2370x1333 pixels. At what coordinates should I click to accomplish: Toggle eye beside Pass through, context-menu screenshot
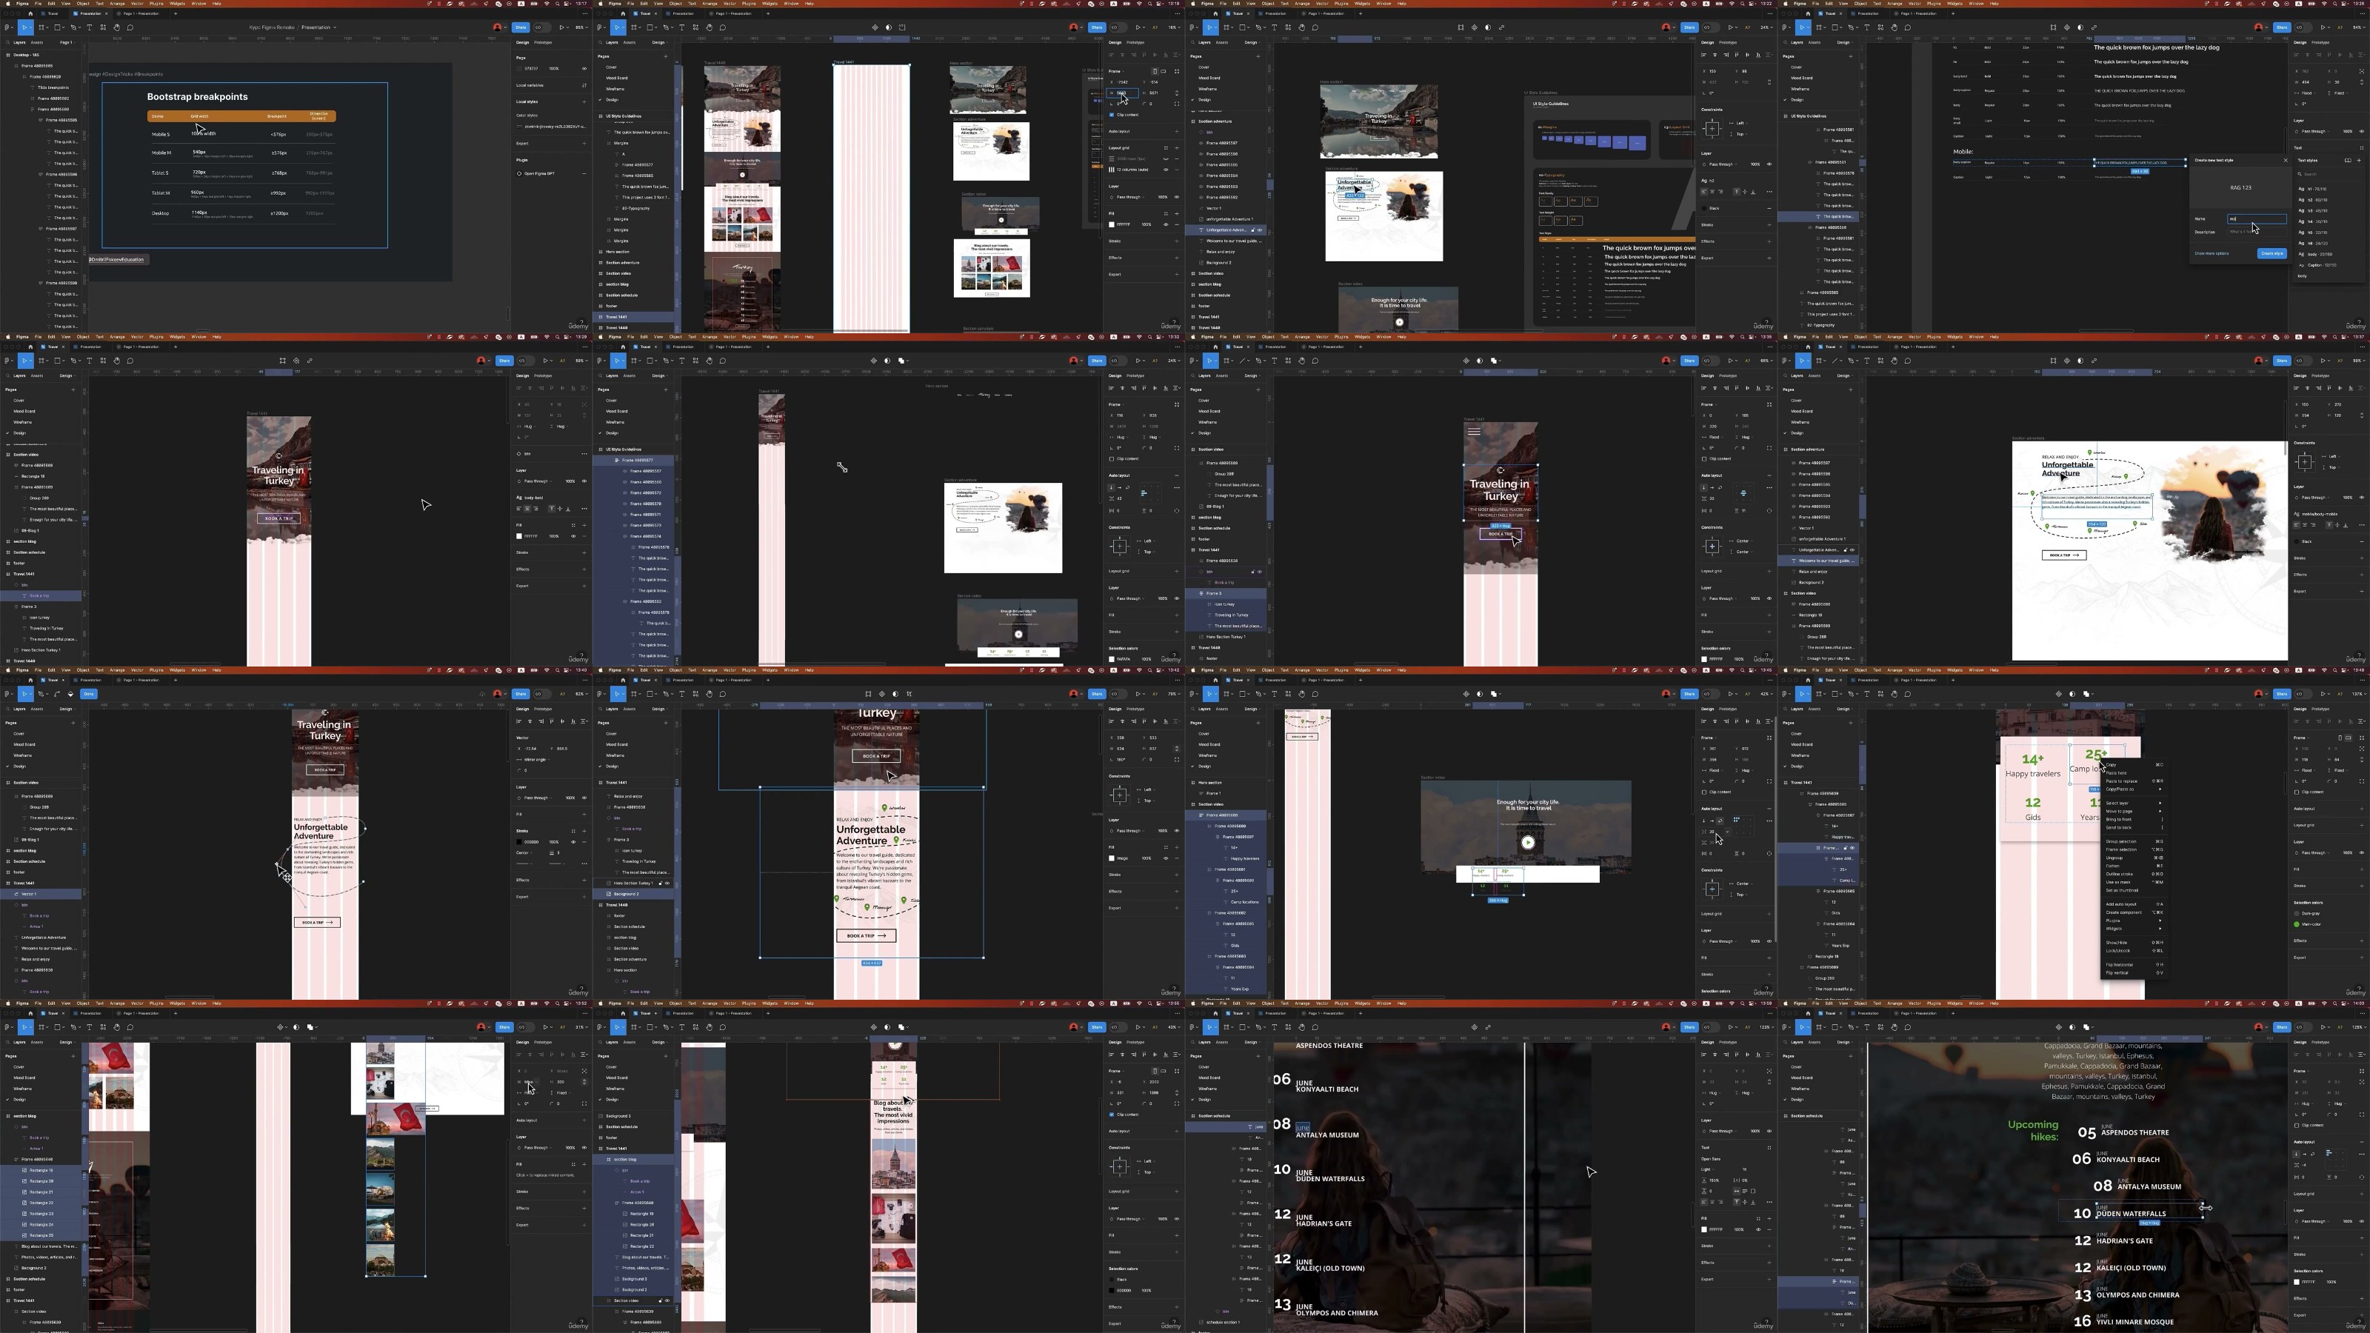(2362, 853)
